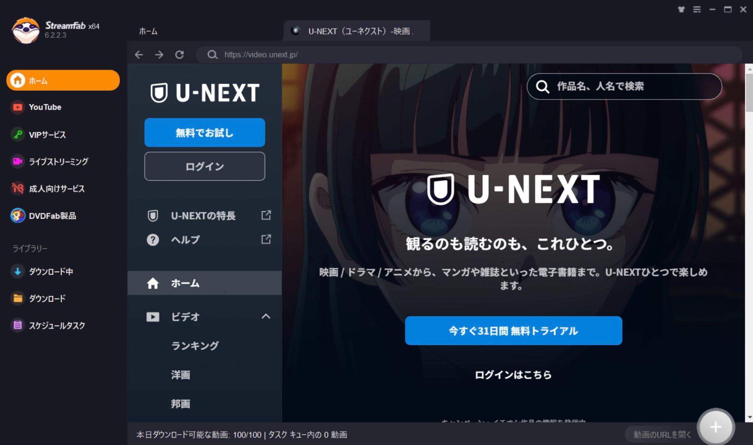Viewport: 753px width, 445px height.
Task: Open the ホーム sidebar item in StreamFab
Action: point(63,80)
